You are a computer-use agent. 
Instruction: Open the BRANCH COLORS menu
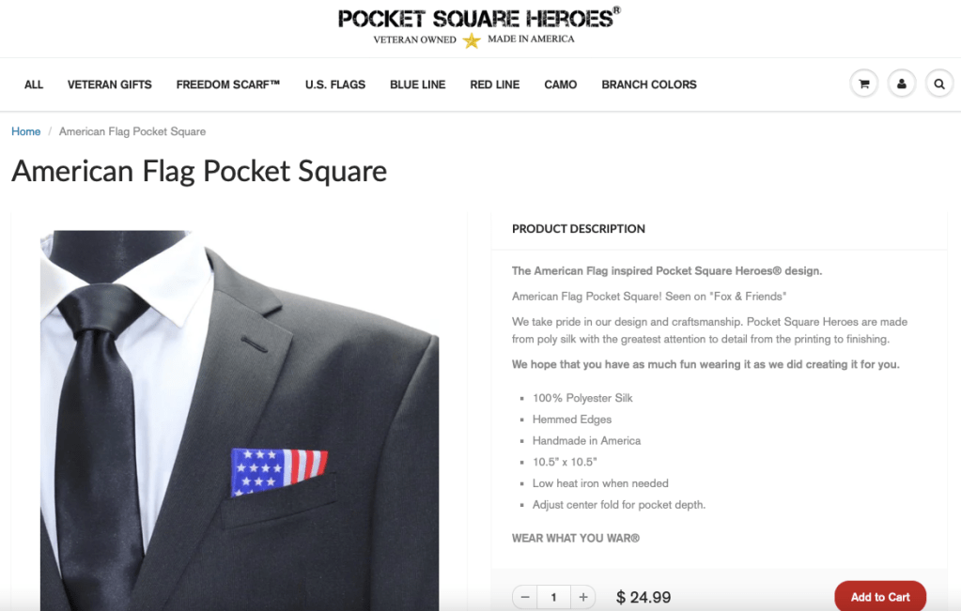tap(649, 84)
